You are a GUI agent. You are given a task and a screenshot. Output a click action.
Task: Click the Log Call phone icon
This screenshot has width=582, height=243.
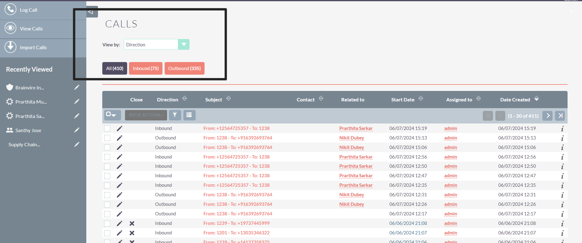pos(10,9)
